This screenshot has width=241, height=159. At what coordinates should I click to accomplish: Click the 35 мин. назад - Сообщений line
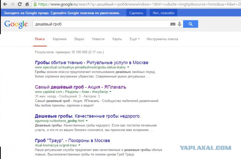pyautogui.click(x=67, y=96)
